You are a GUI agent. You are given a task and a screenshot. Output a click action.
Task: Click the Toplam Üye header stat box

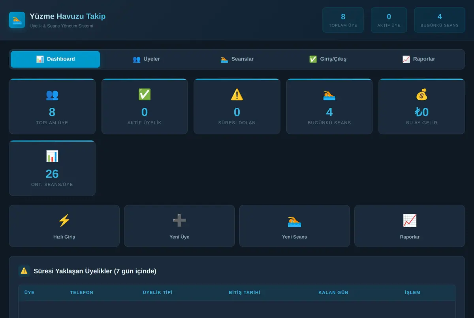pos(343,20)
